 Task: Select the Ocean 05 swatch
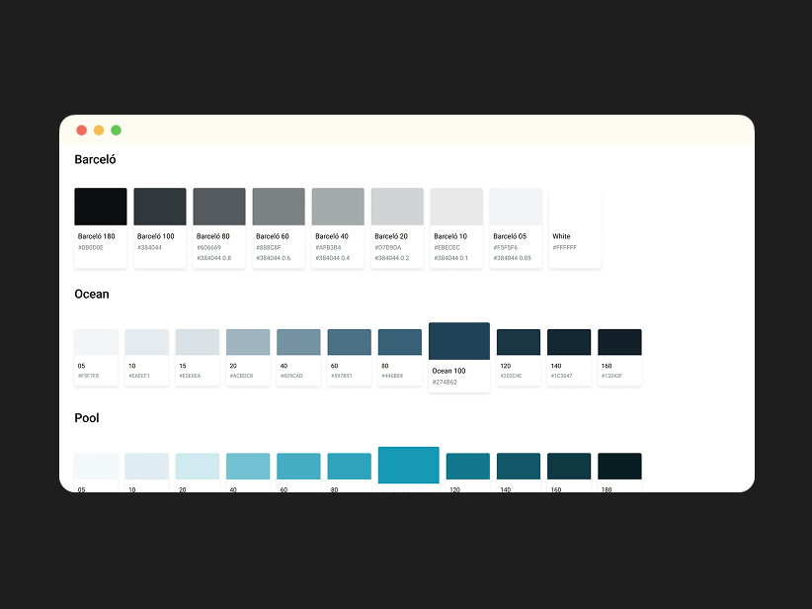(97, 342)
